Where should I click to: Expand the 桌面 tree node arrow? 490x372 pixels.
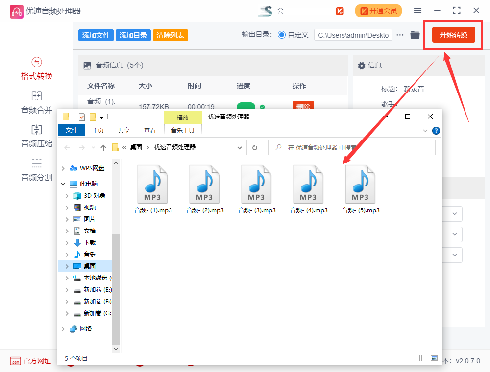click(67, 266)
